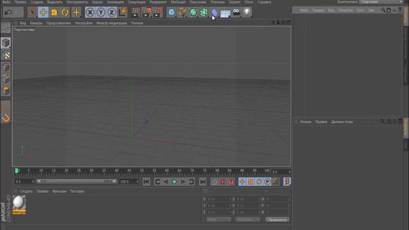Select the Rotate tool
Screen dimensions: 409x230
pos(65,12)
